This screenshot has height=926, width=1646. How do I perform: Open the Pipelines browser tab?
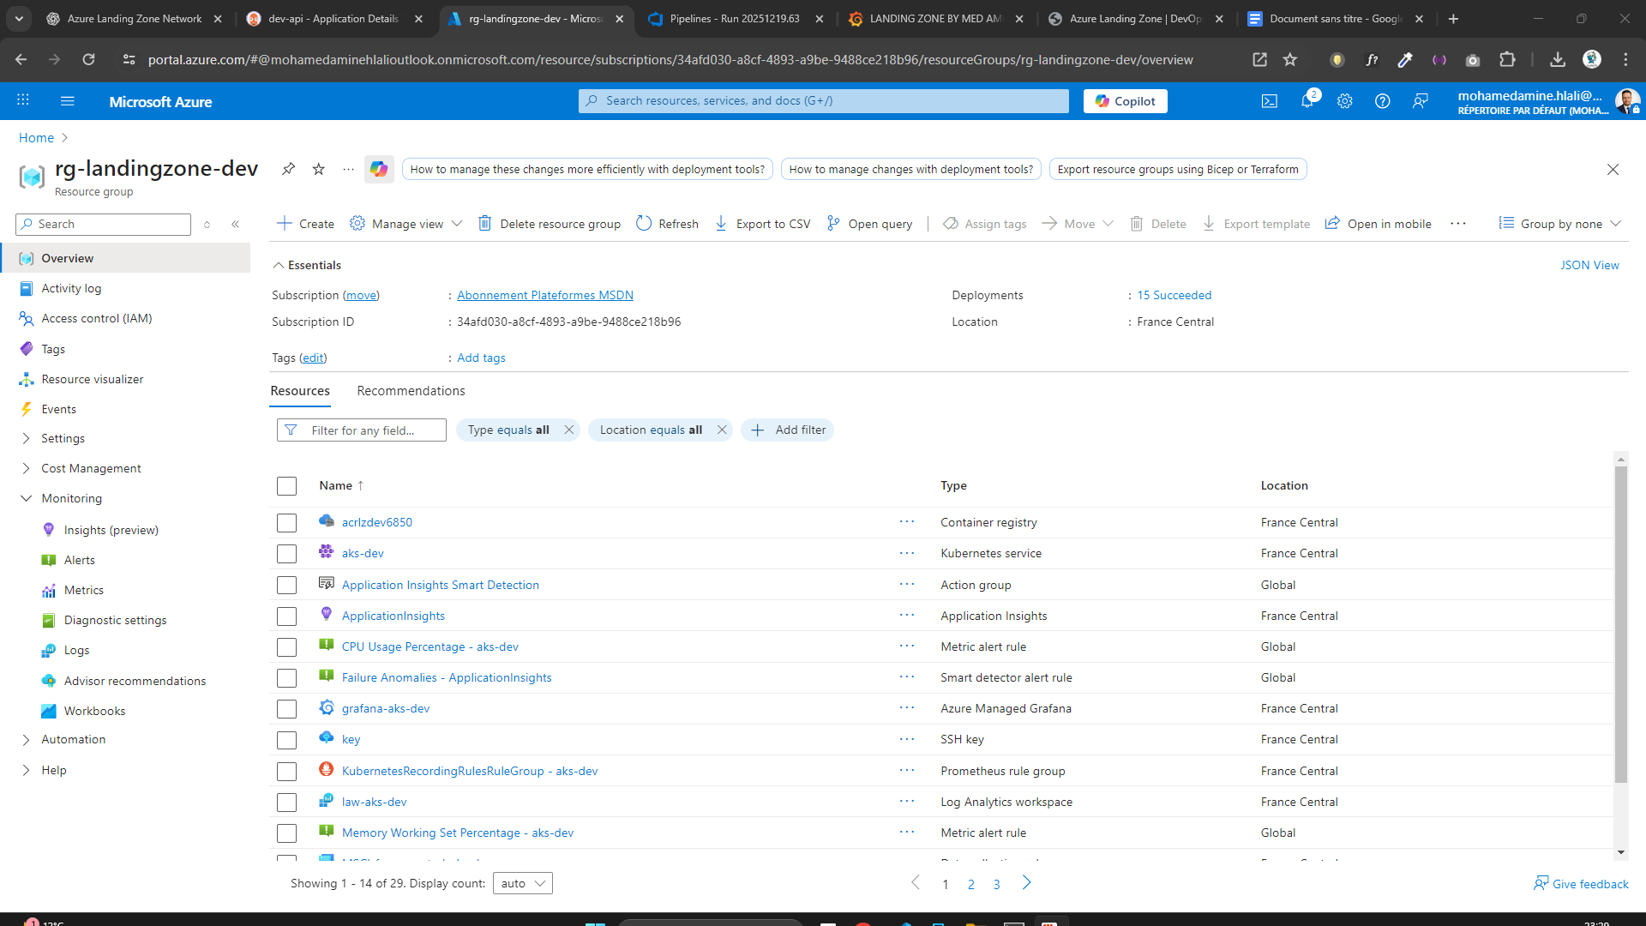click(733, 18)
